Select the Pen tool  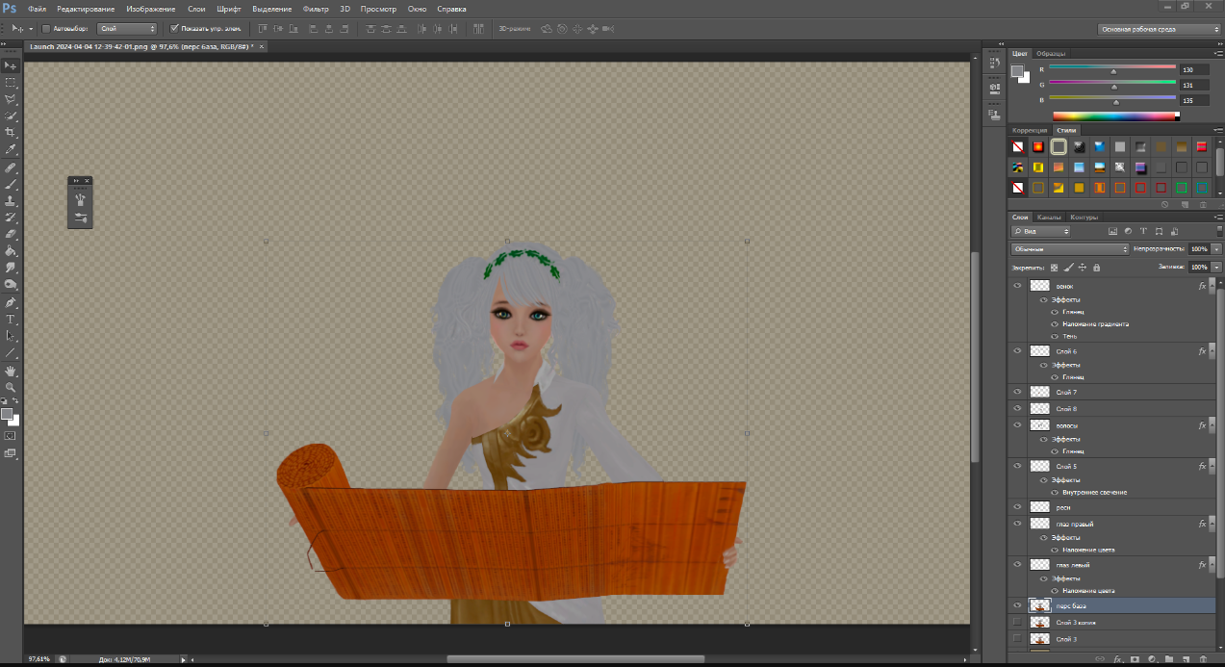(x=11, y=302)
